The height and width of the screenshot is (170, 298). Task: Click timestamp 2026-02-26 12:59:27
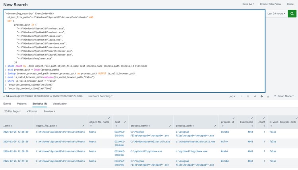point(16,161)
